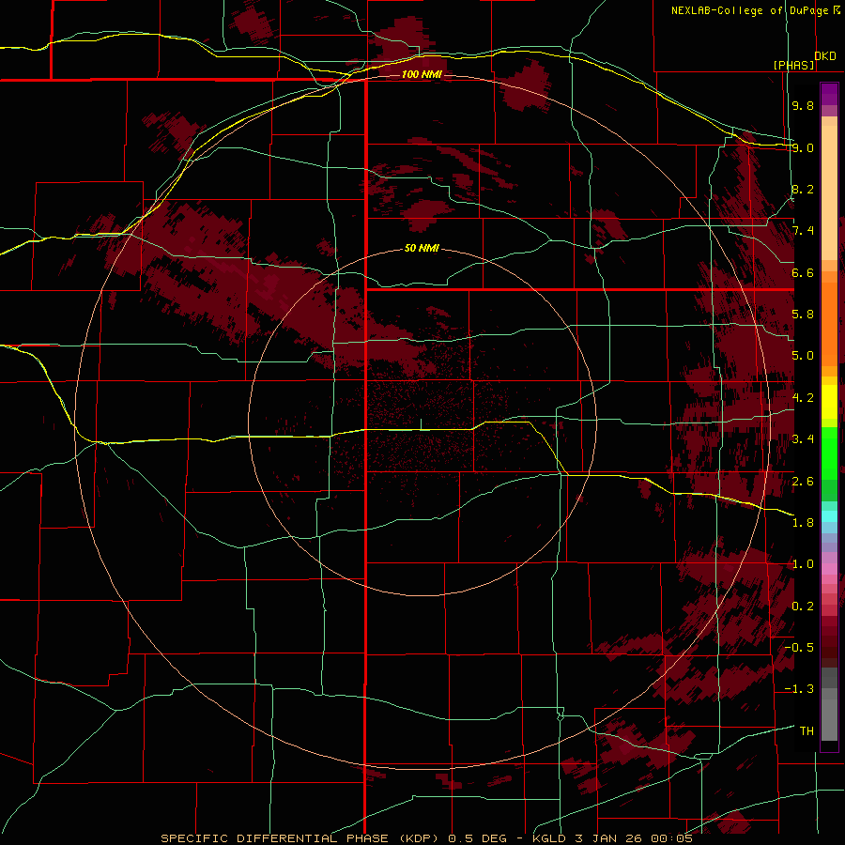Click the 8.2 legend label

click(x=803, y=189)
